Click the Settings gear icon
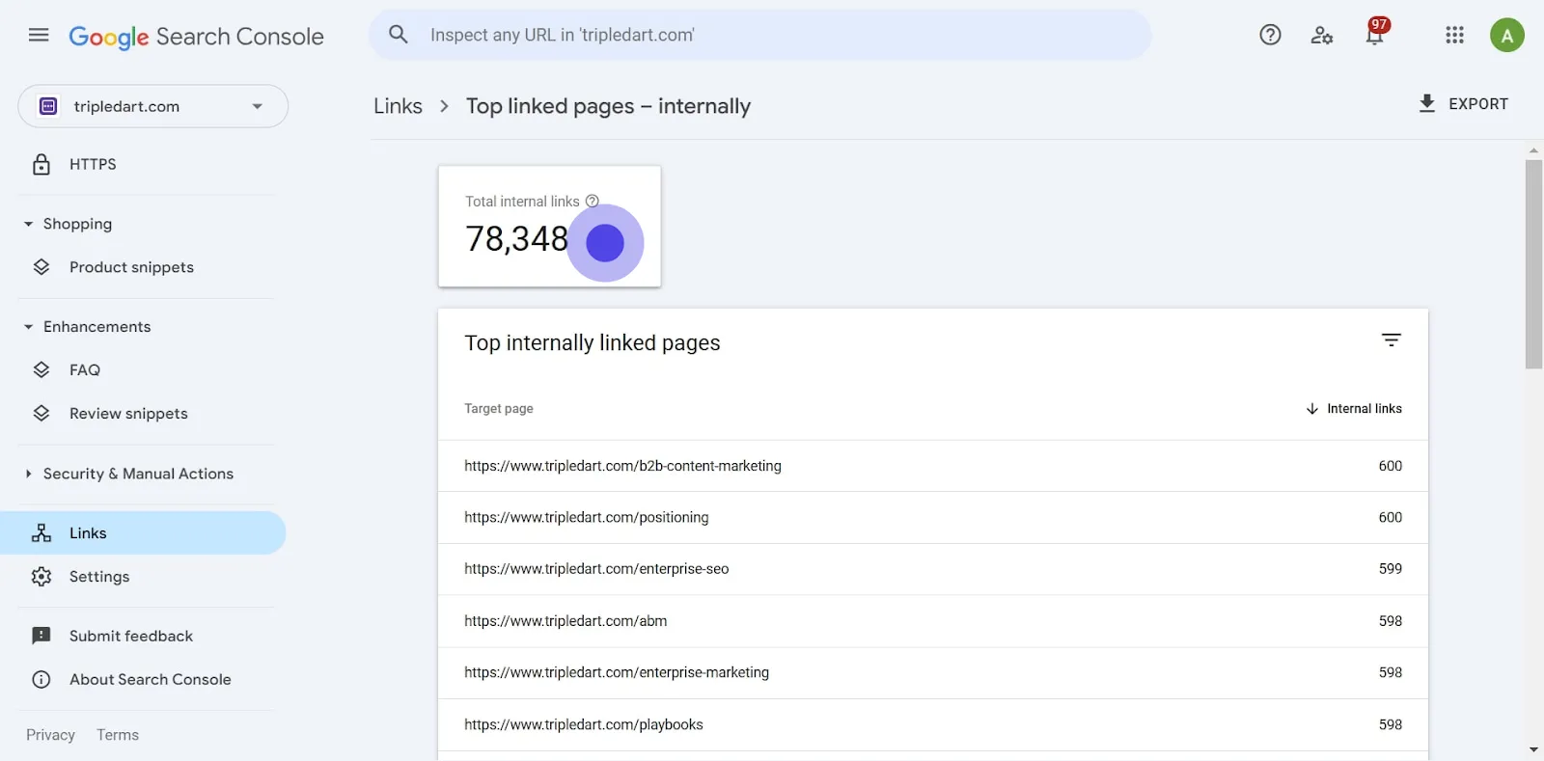This screenshot has height=761, width=1544. click(41, 577)
